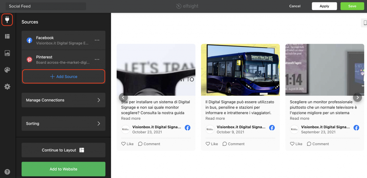
Task: Click Visionbox.it author name on October 23 post
Action: (x=157, y=127)
